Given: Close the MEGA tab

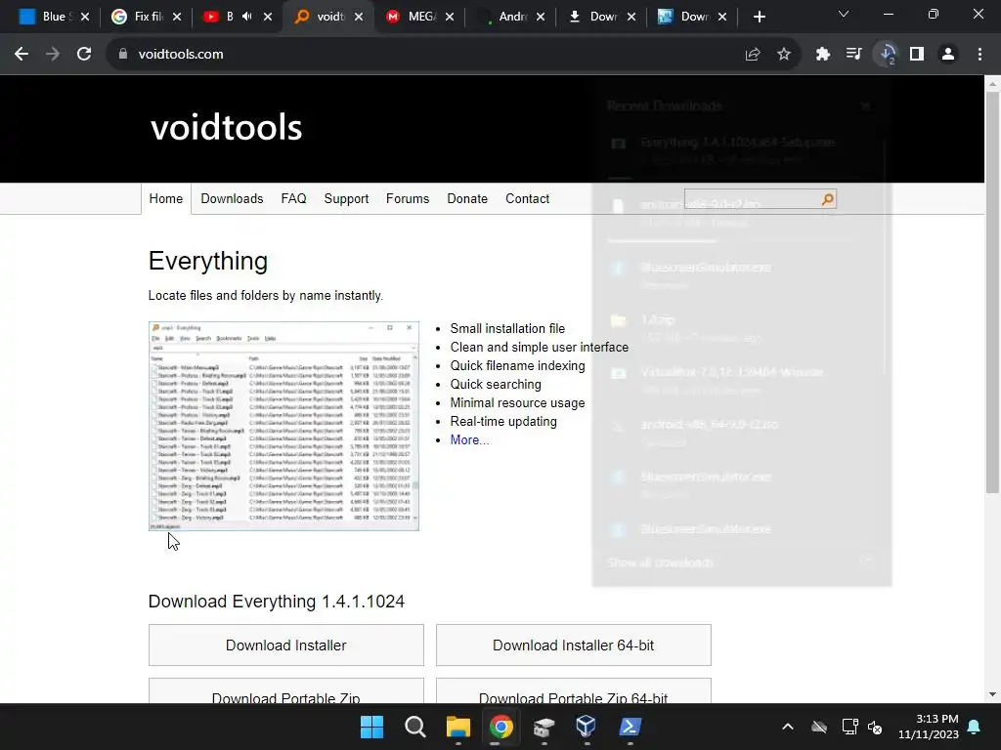Looking at the screenshot, I should pos(450,18).
